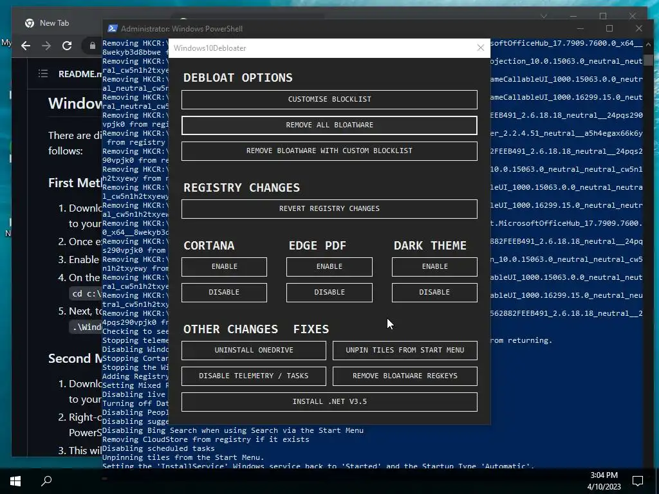659x494 pixels.
Task: Click the Windows10Debloater dialog title
Action: point(210,48)
